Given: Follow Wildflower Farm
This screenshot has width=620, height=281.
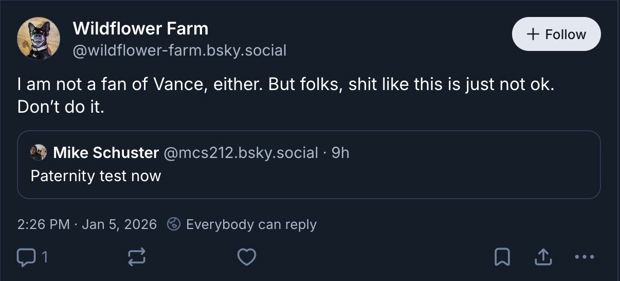Looking at the screenshot, I should pos(556,34).
